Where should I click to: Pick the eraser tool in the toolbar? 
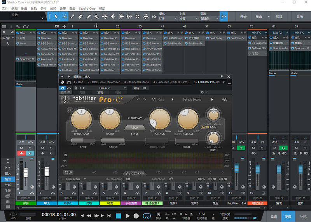pyautogui.click(x=80, y=16)
